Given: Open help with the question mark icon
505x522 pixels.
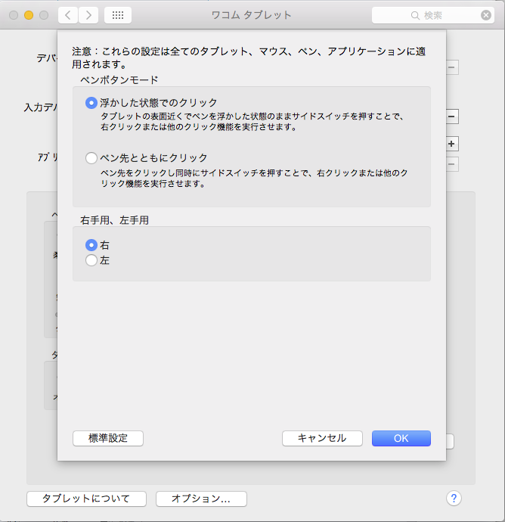Looking at the screenshot, I should [454, 498].
